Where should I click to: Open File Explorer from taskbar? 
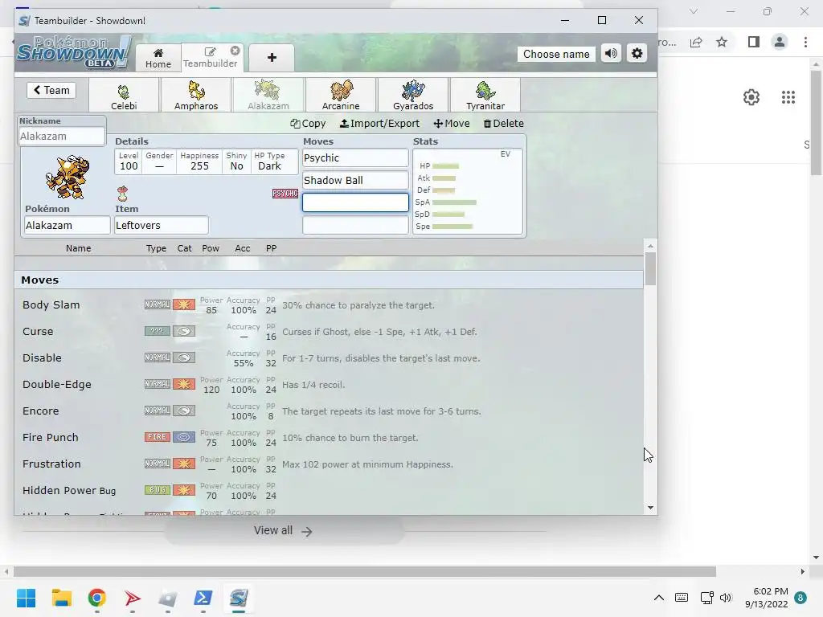coord(61,598)
